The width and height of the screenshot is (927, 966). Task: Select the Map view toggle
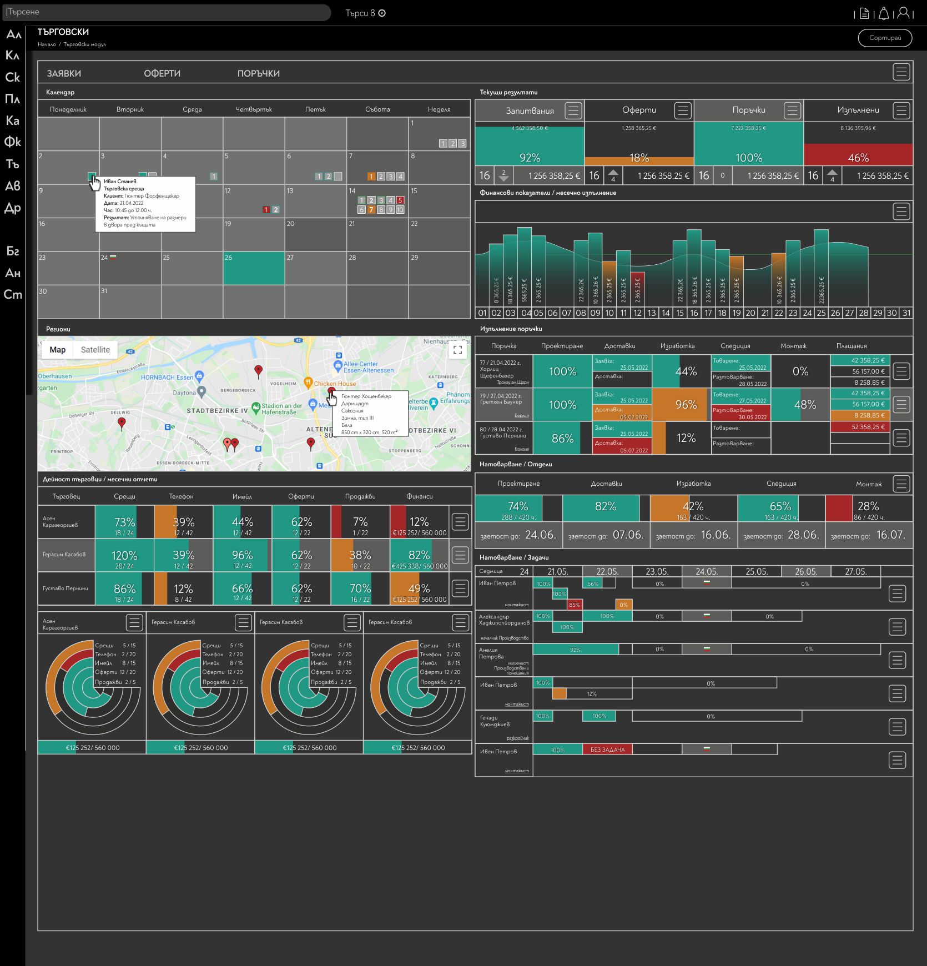[x=58, y=350]
